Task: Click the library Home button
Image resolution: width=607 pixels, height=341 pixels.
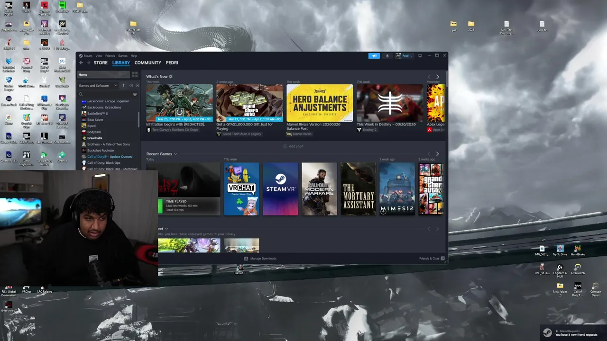Action: (103, 74)
